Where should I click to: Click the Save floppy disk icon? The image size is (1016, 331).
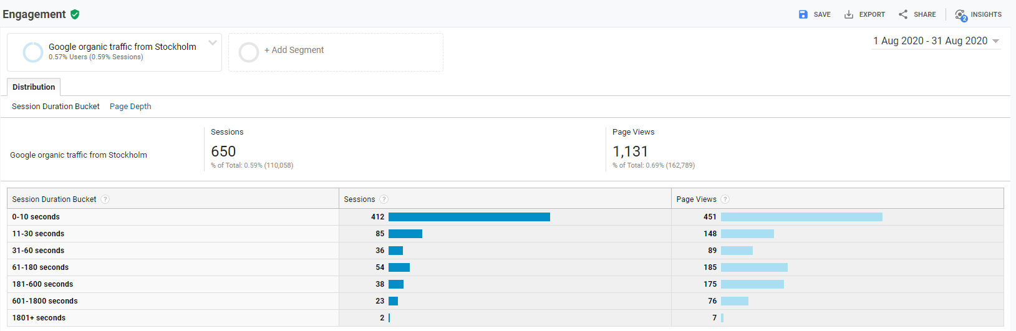click(803, 14)
